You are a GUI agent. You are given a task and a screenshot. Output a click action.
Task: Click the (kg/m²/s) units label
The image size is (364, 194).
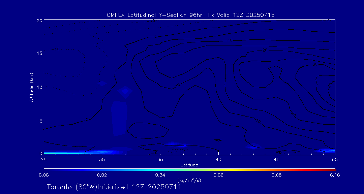189,180
